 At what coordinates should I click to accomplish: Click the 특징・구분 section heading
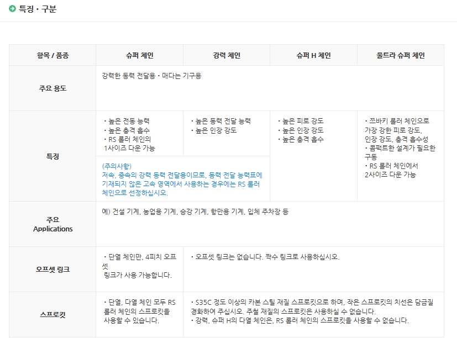click(38, 9)
